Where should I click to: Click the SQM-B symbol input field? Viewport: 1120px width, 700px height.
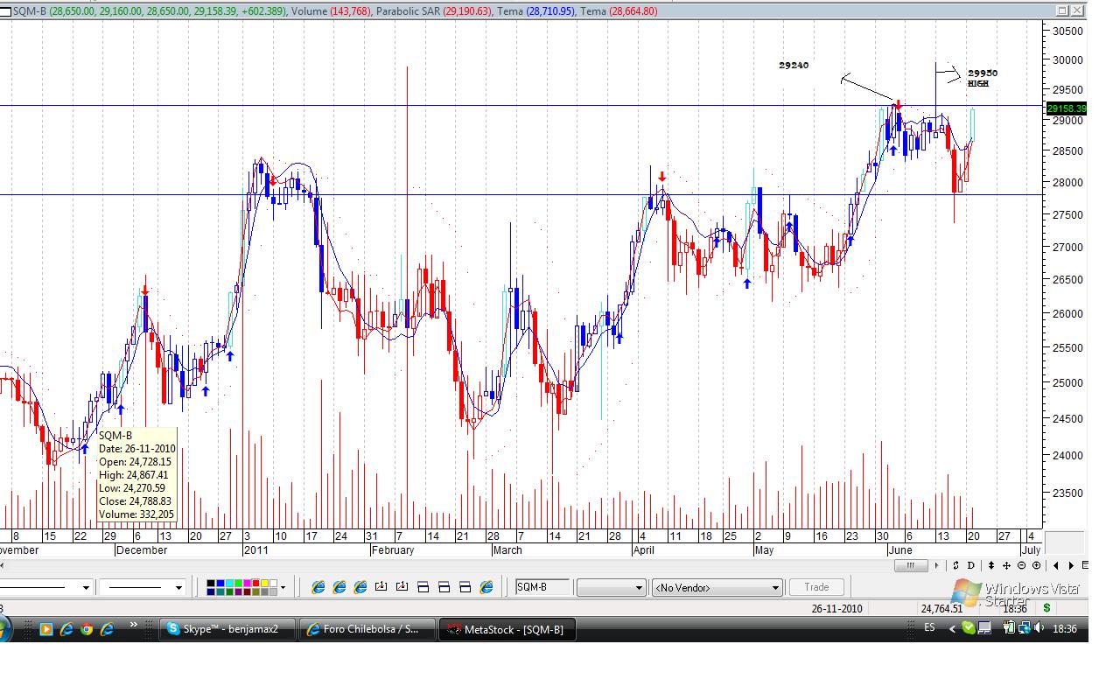pyautogui.click(x=542, y=587)
